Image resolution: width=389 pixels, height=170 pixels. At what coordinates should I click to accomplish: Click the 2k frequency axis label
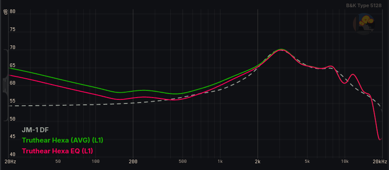pyautogui.click(x=258, y=161)
